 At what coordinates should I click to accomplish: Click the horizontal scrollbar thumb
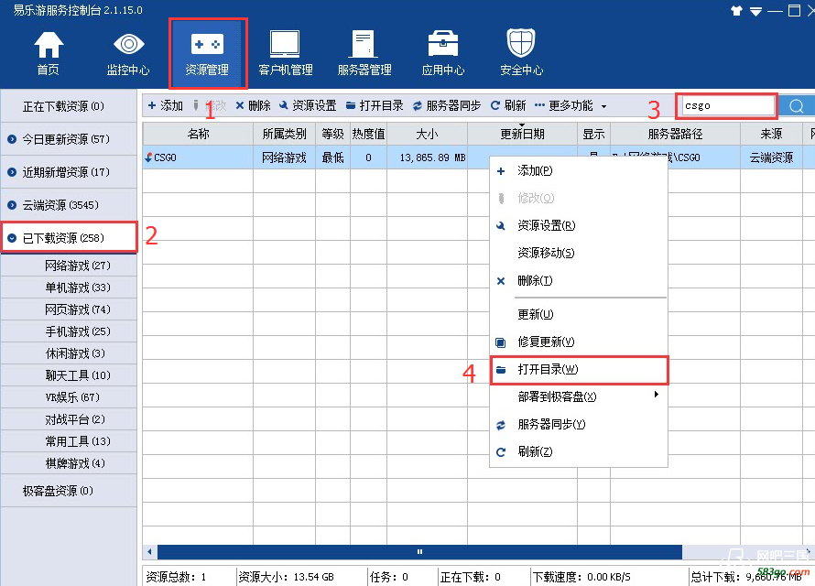(x=419, y=552)
